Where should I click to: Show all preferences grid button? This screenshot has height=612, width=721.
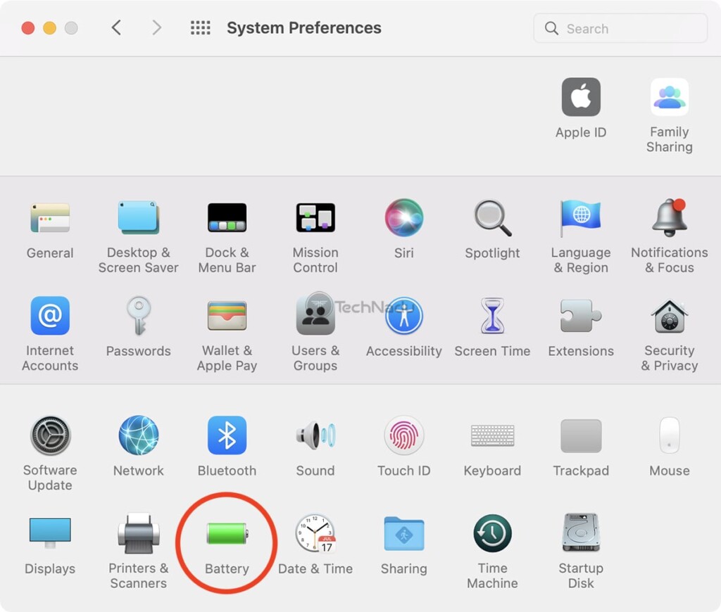[x=201, y=27]
